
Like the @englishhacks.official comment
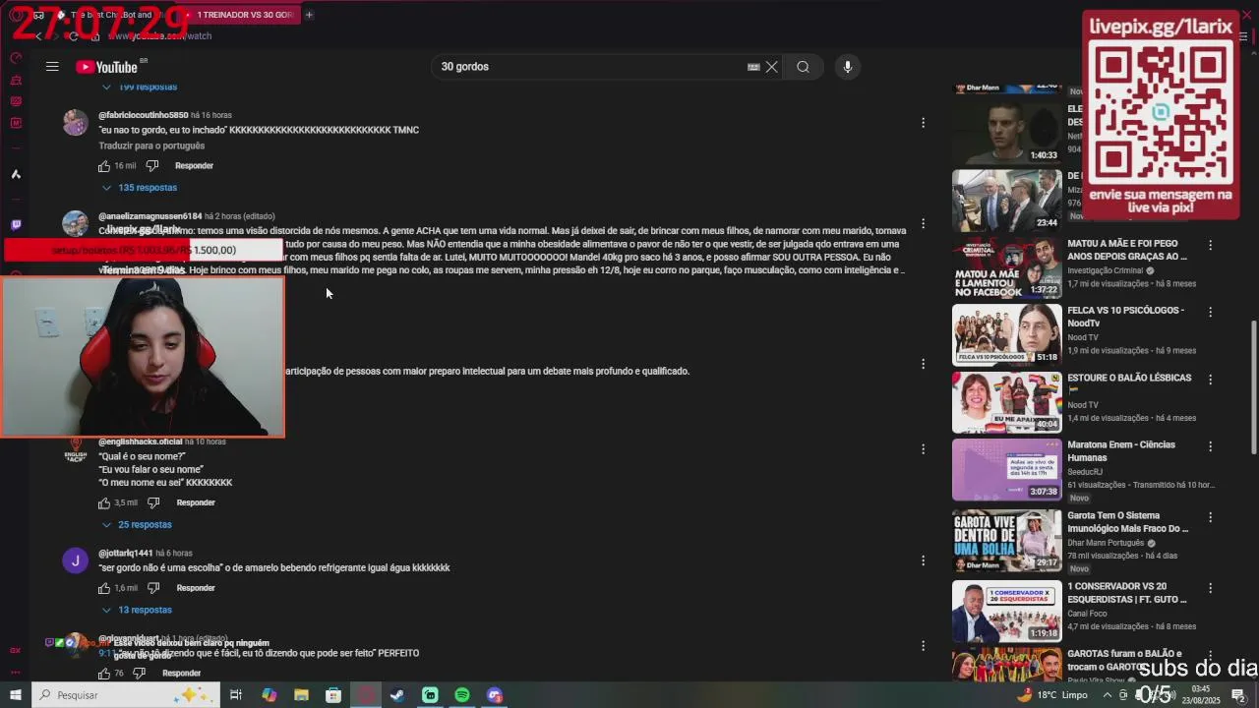pos(104,503)
